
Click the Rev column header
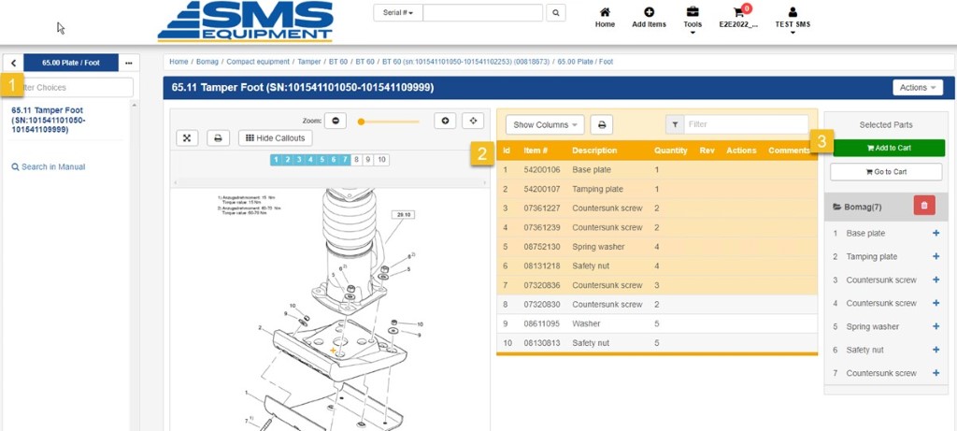(707, 151)
